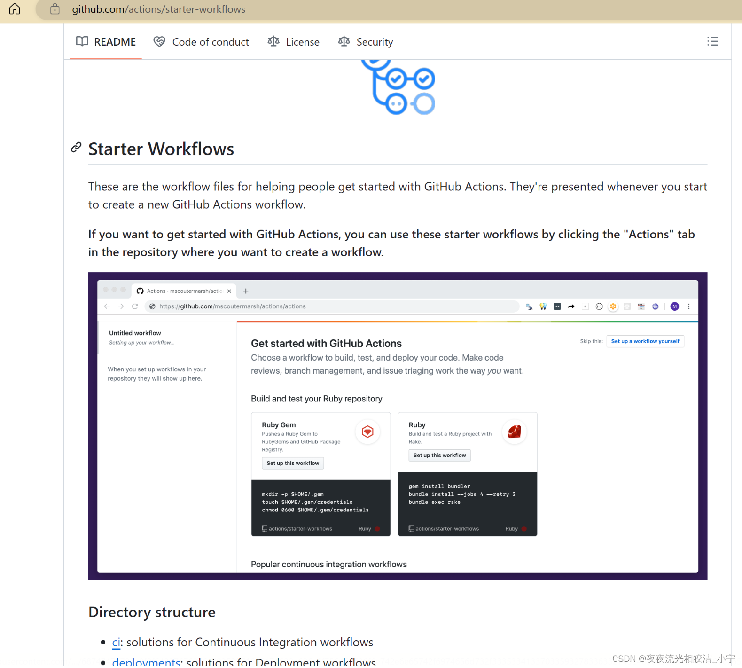Image resolution: width=742 pixels, height=668 pixels.
Task: Click the new tab plus icon
Action: 246,291
